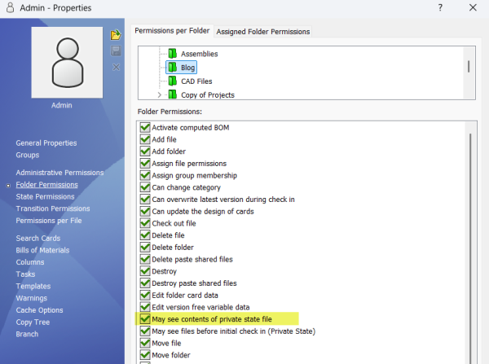Toggle Check out file permission
Screen dimensions: 489x364
coord(145,223)
